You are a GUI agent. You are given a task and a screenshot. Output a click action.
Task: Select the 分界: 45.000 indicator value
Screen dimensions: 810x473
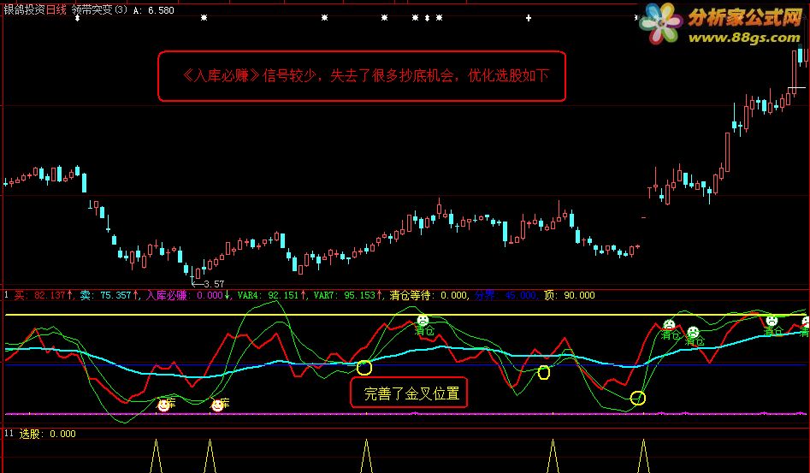[506, 295]
